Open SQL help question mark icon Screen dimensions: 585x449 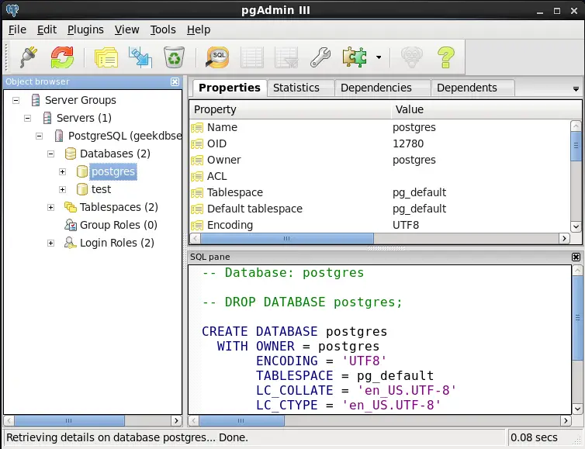click(446, 57)
